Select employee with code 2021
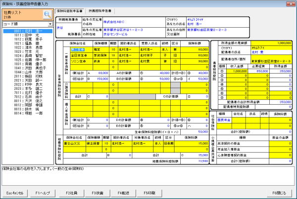297x199 pixels. tap(28, 80)
